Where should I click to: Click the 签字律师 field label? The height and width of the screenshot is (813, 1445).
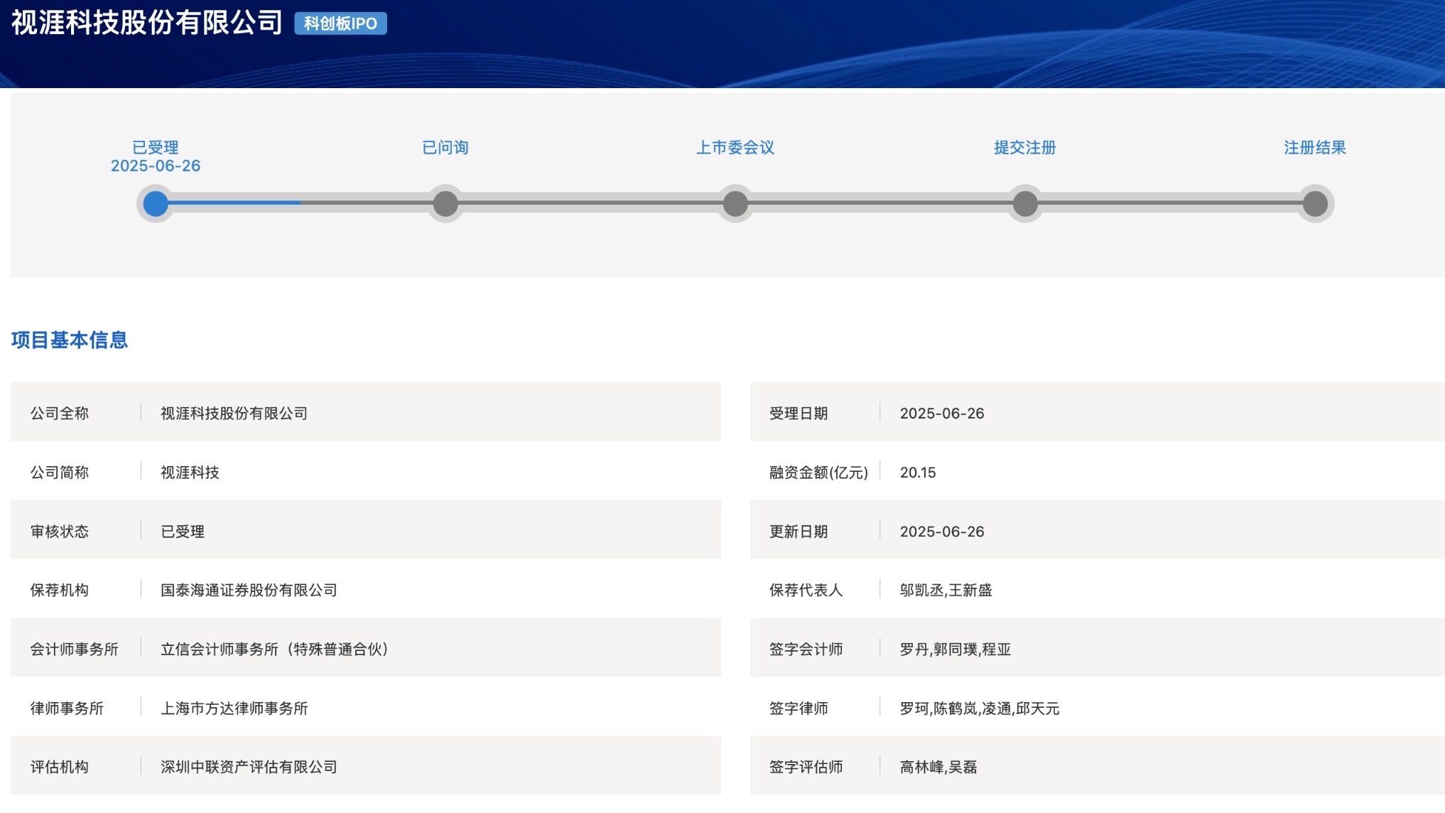pos(799,708)
